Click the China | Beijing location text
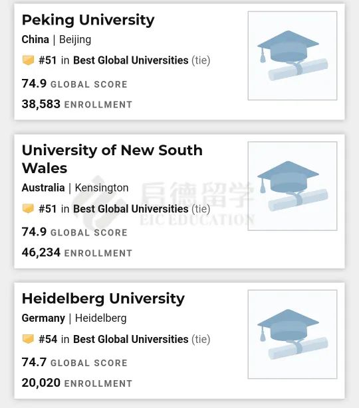Image resolution: width=359 pixels, height=408 pixels. [x=57, y=40]
